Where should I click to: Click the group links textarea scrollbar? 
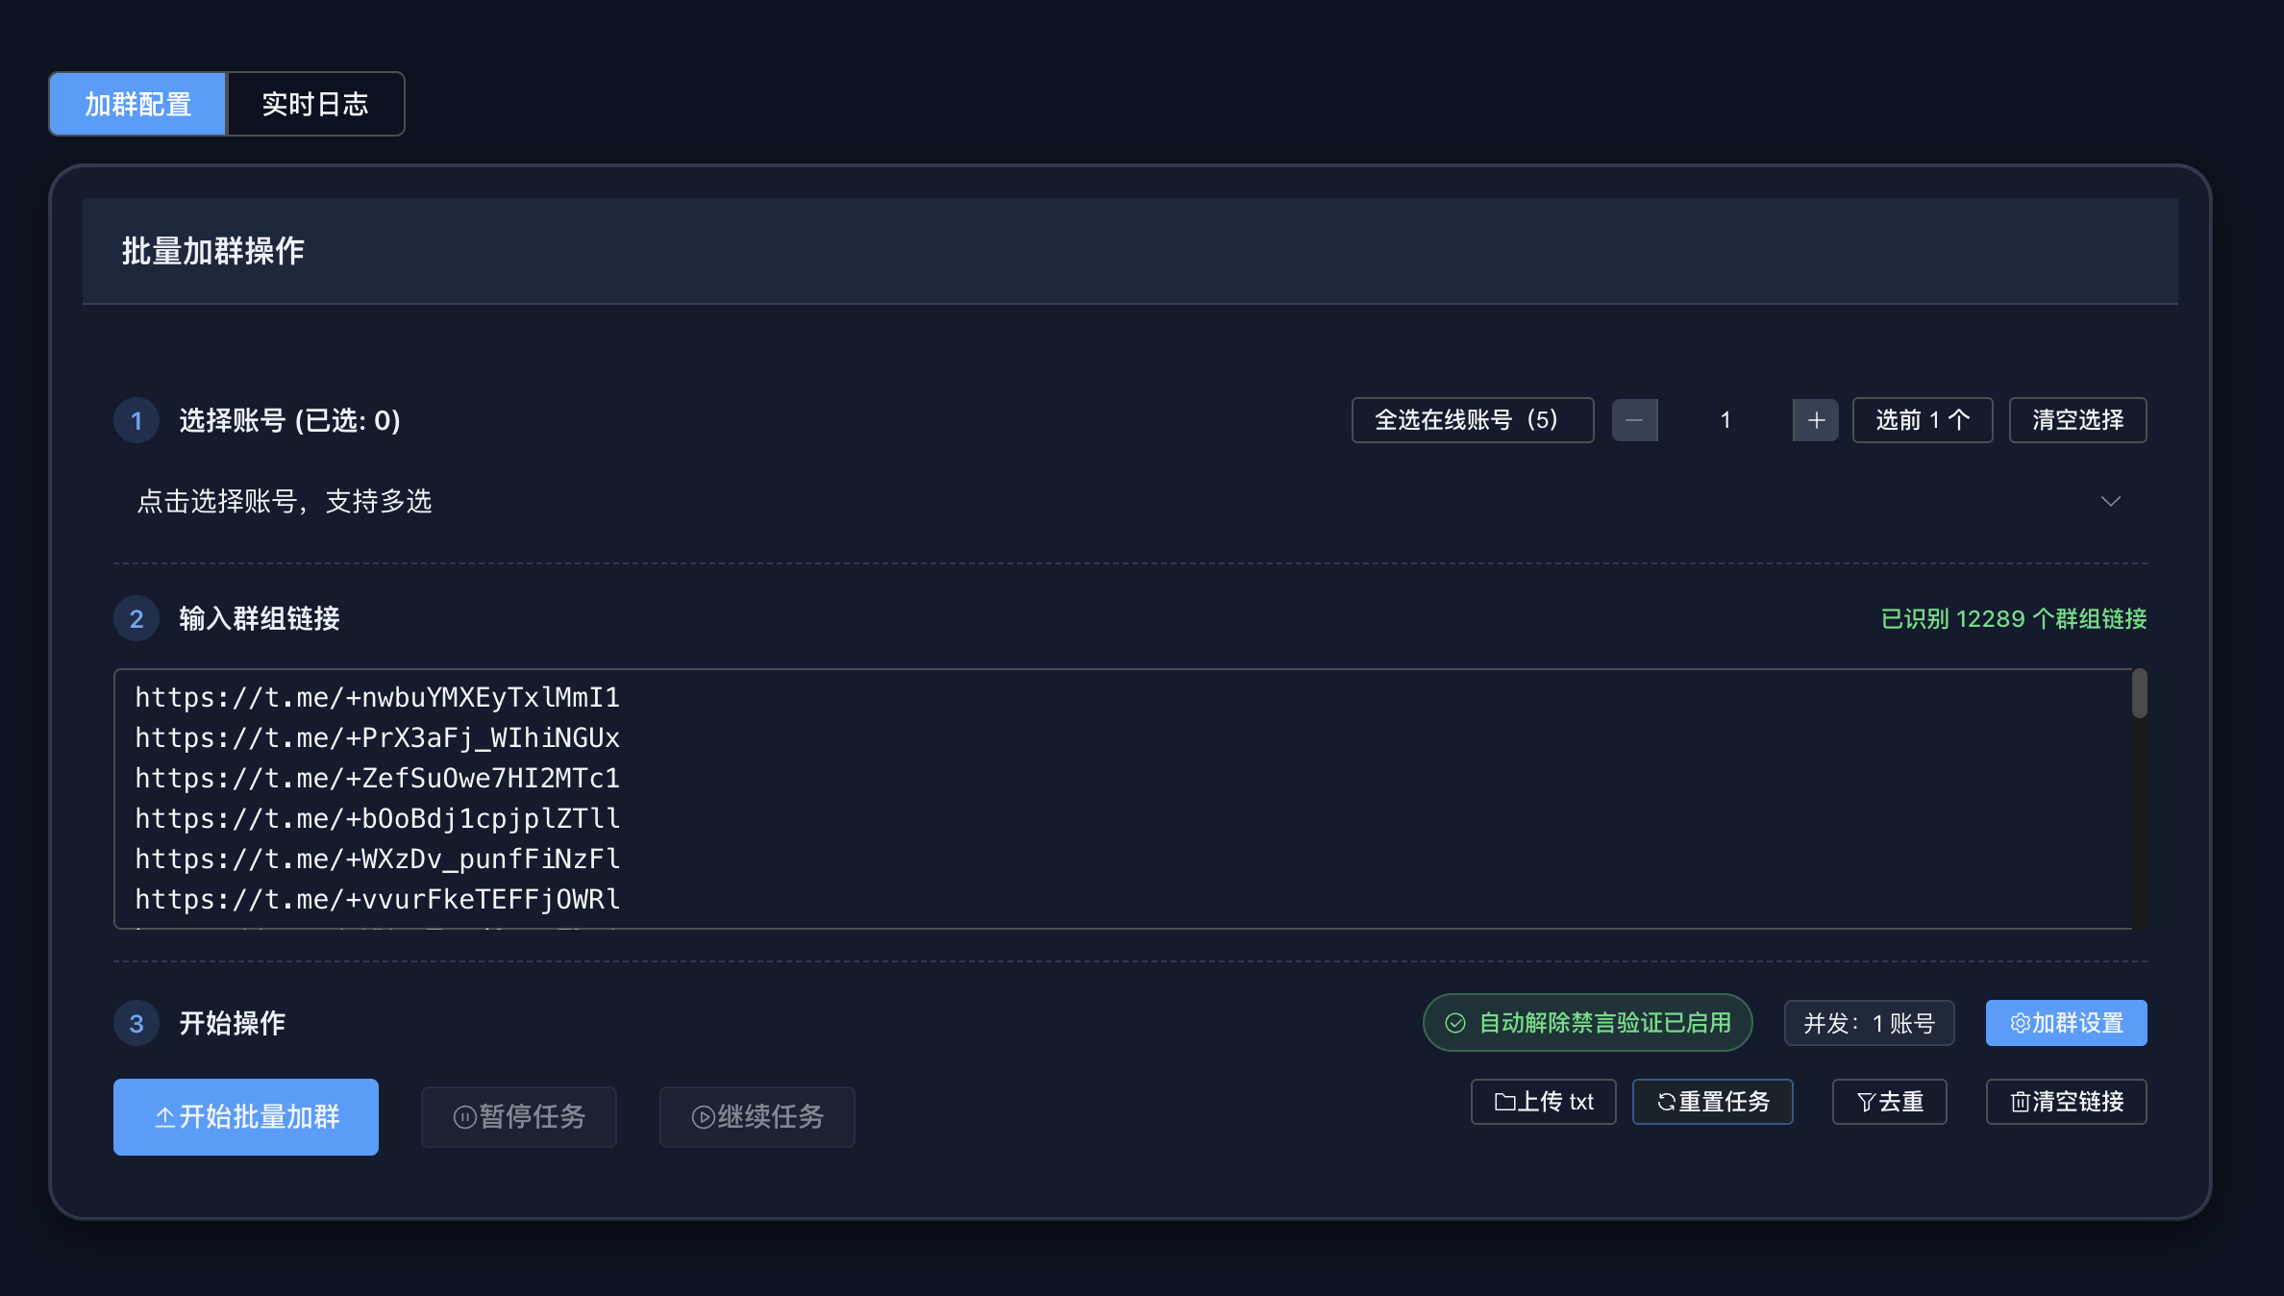[2139, 694]
